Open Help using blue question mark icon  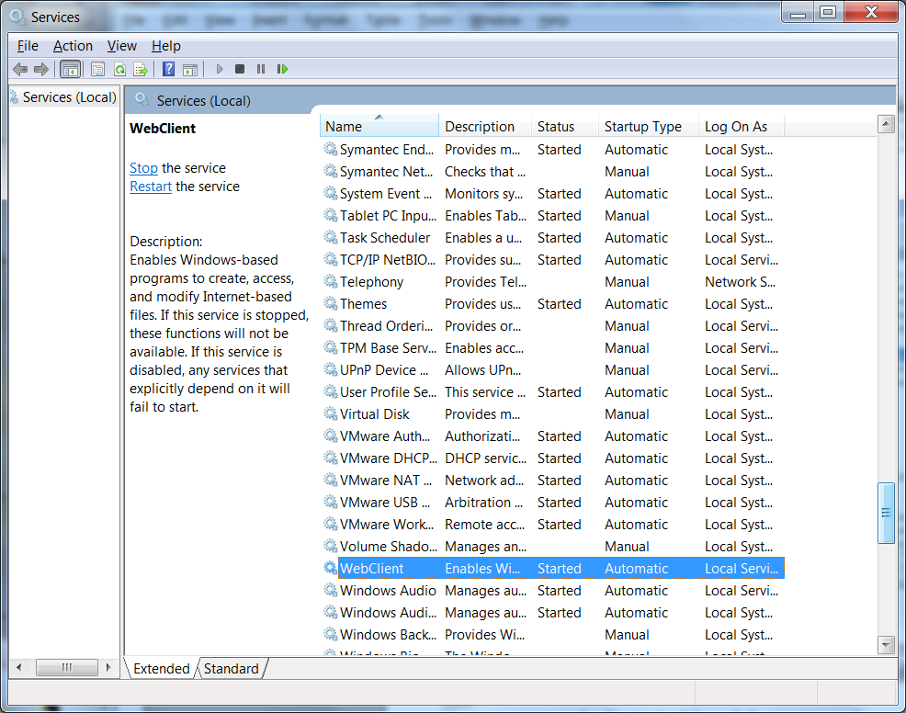168,69
